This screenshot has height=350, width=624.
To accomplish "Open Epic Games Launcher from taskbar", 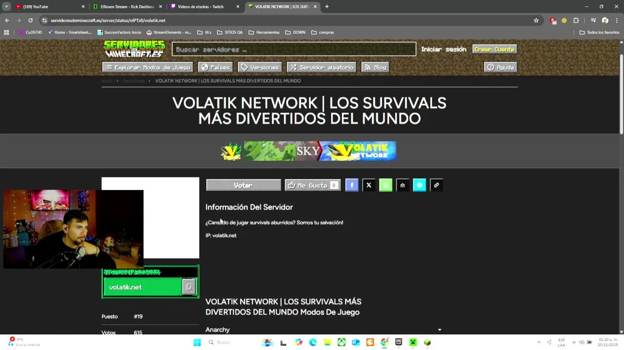I will [399, 342].
